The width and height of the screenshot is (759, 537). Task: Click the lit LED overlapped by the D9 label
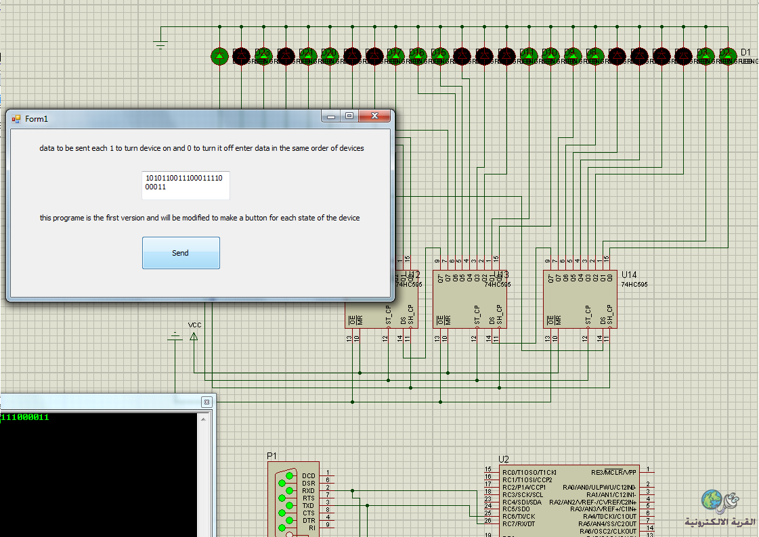(573, 56)
